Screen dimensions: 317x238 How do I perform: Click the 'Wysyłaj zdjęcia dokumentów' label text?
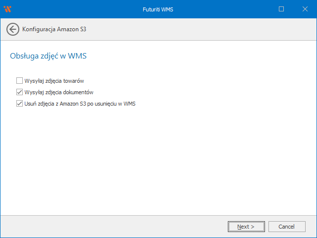tap(59, 92)
